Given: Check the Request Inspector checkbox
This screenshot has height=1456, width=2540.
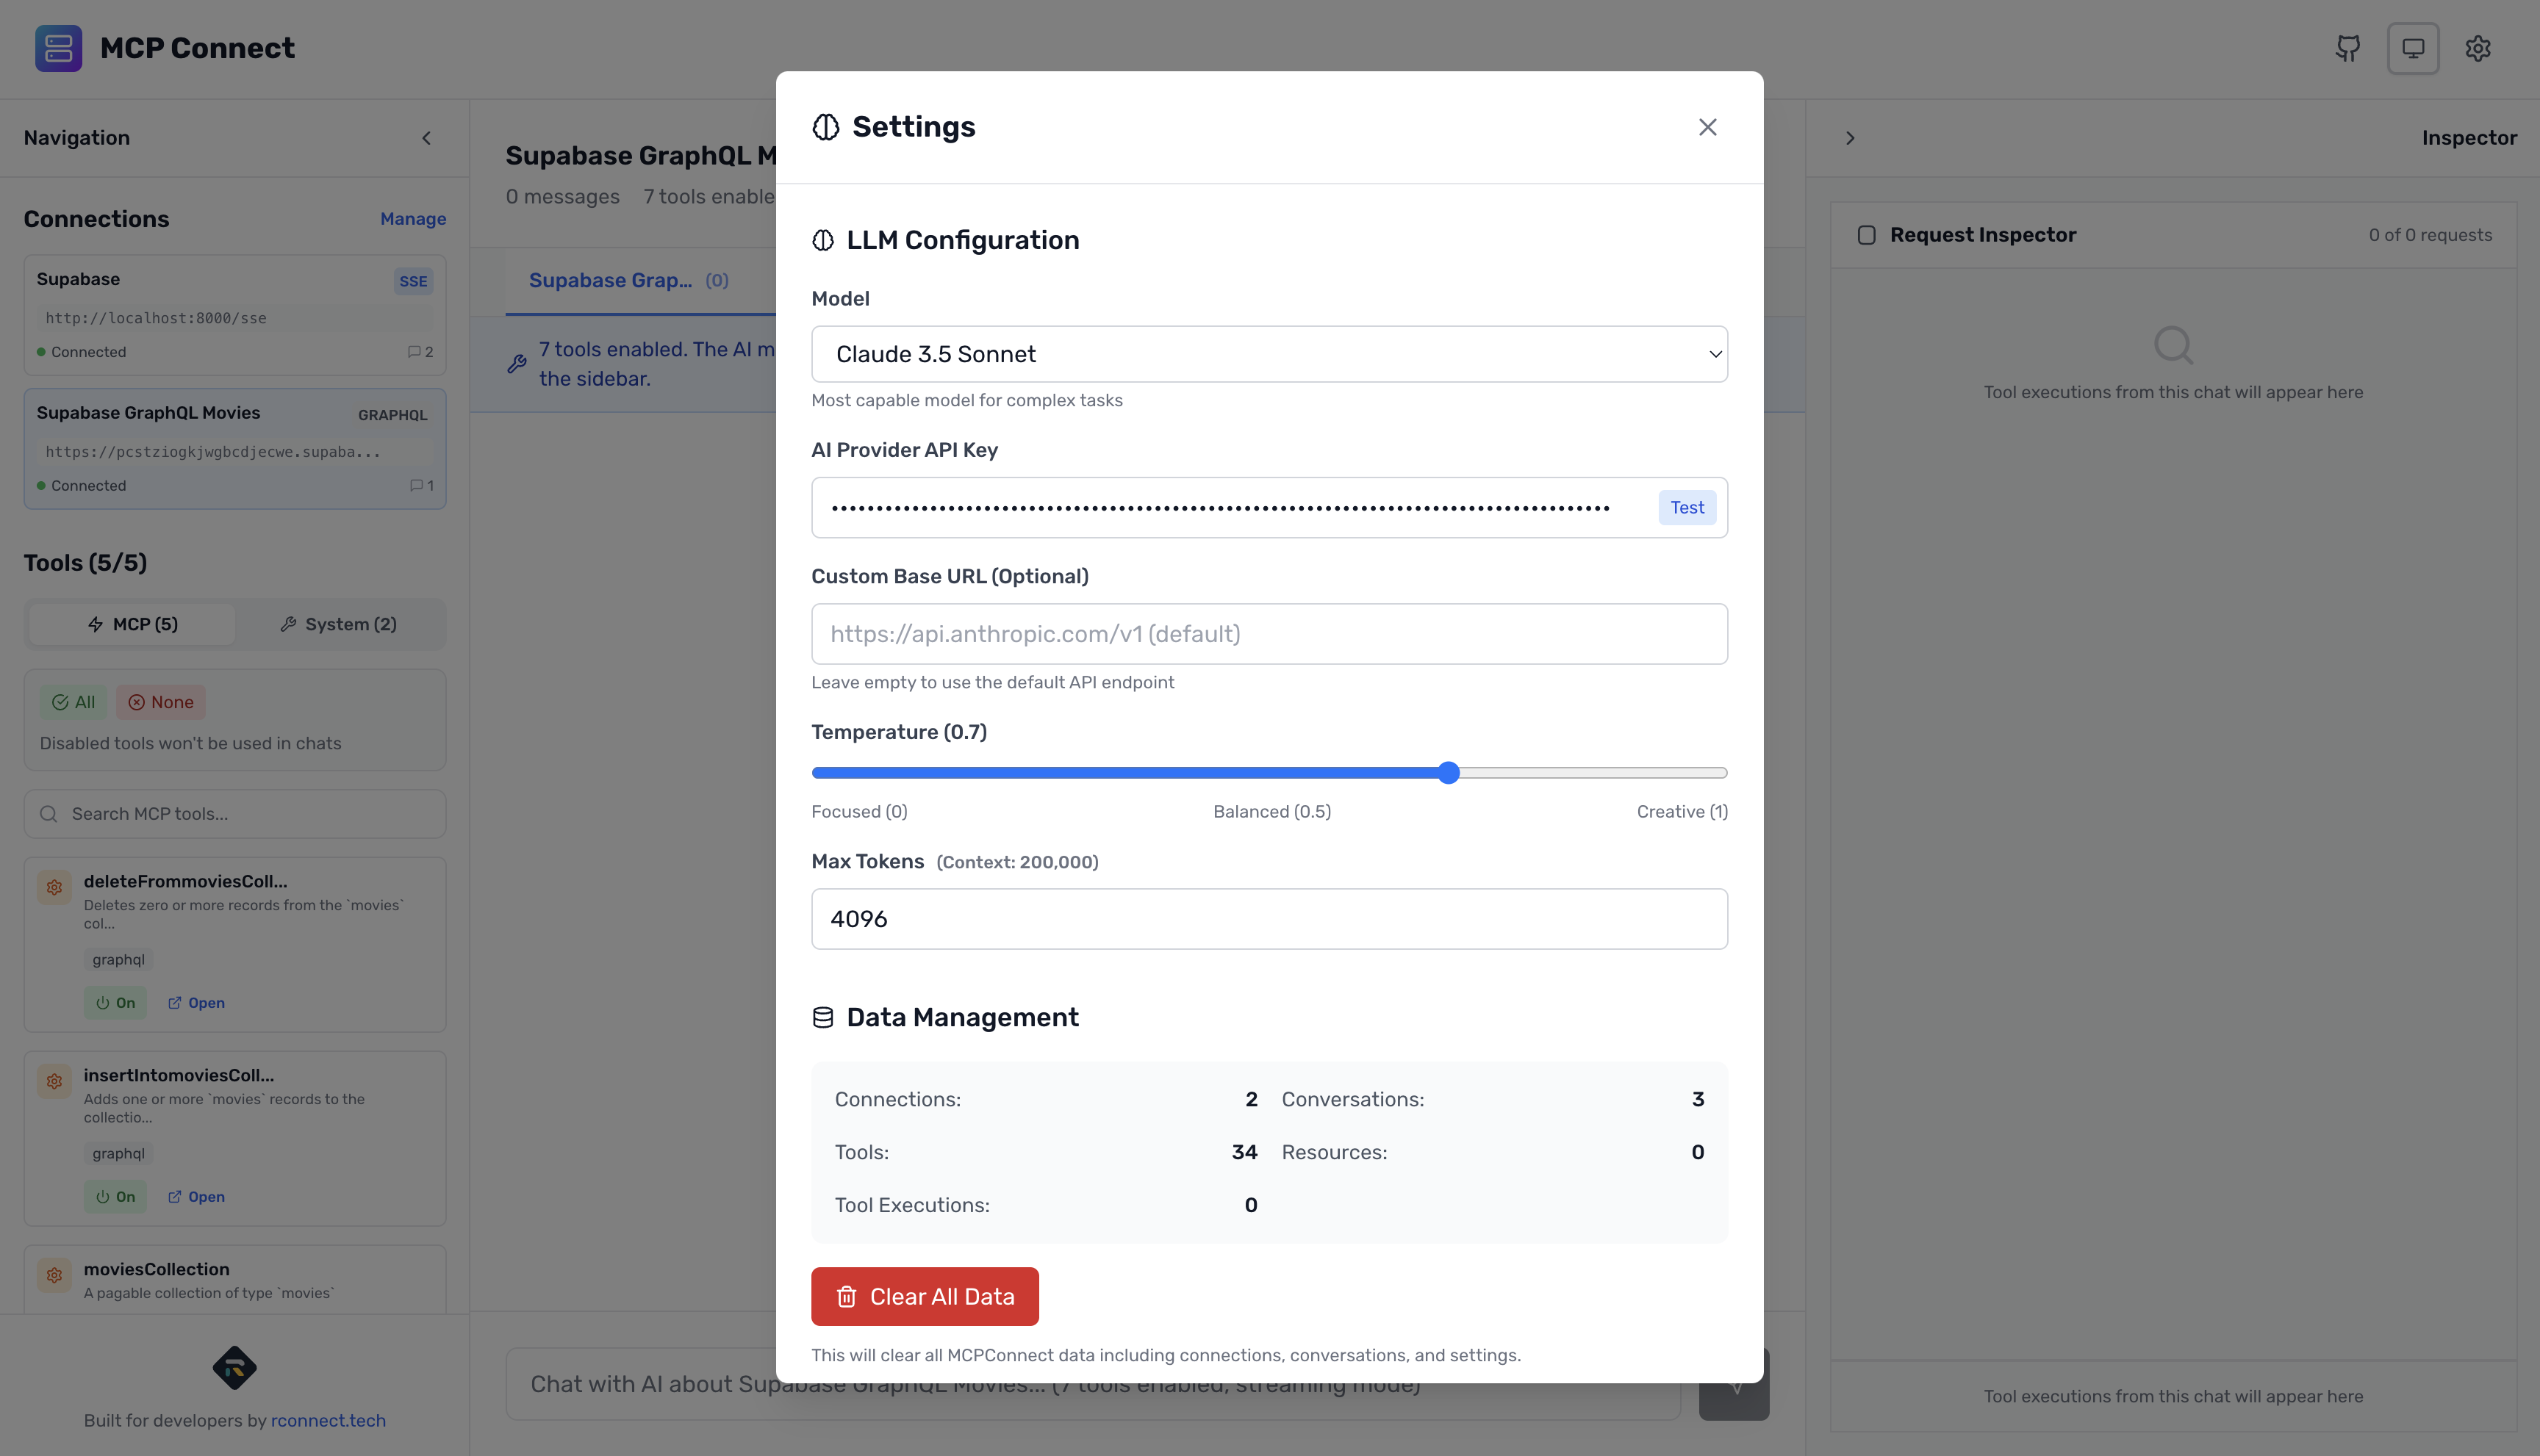Looking at the screenshot, I should 1867,234.
